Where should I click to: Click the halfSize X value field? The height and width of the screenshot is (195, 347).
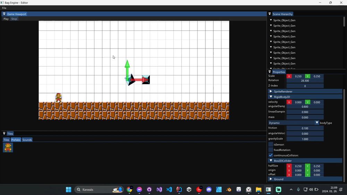coord(298,166)
